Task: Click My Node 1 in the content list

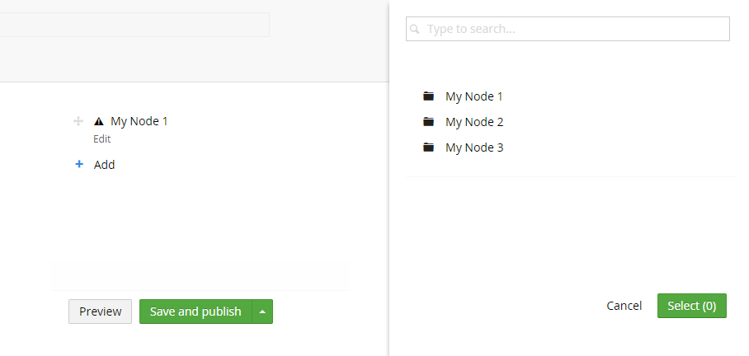Action: point(139,121)
